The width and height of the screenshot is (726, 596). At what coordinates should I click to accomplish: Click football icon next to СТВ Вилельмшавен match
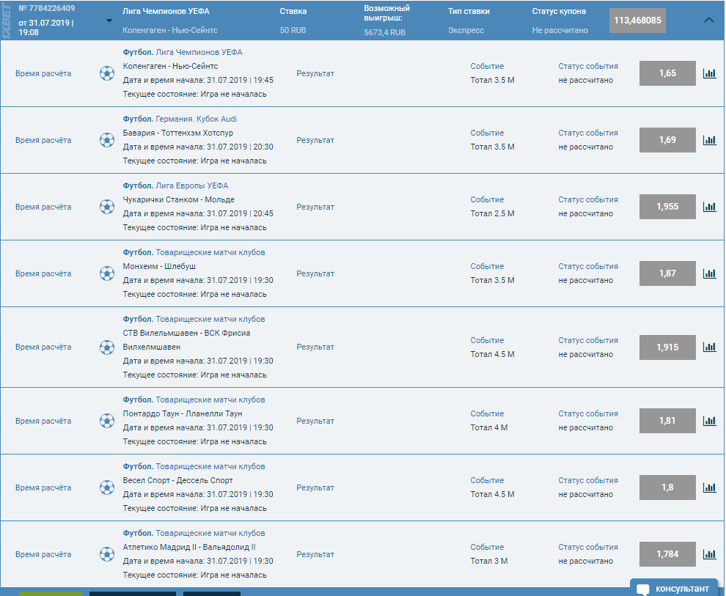point(107,347)
